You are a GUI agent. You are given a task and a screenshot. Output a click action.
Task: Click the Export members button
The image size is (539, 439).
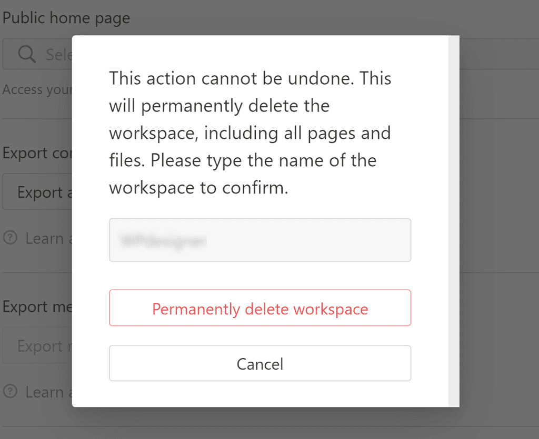pyautogui.click(x=39, y=346)
